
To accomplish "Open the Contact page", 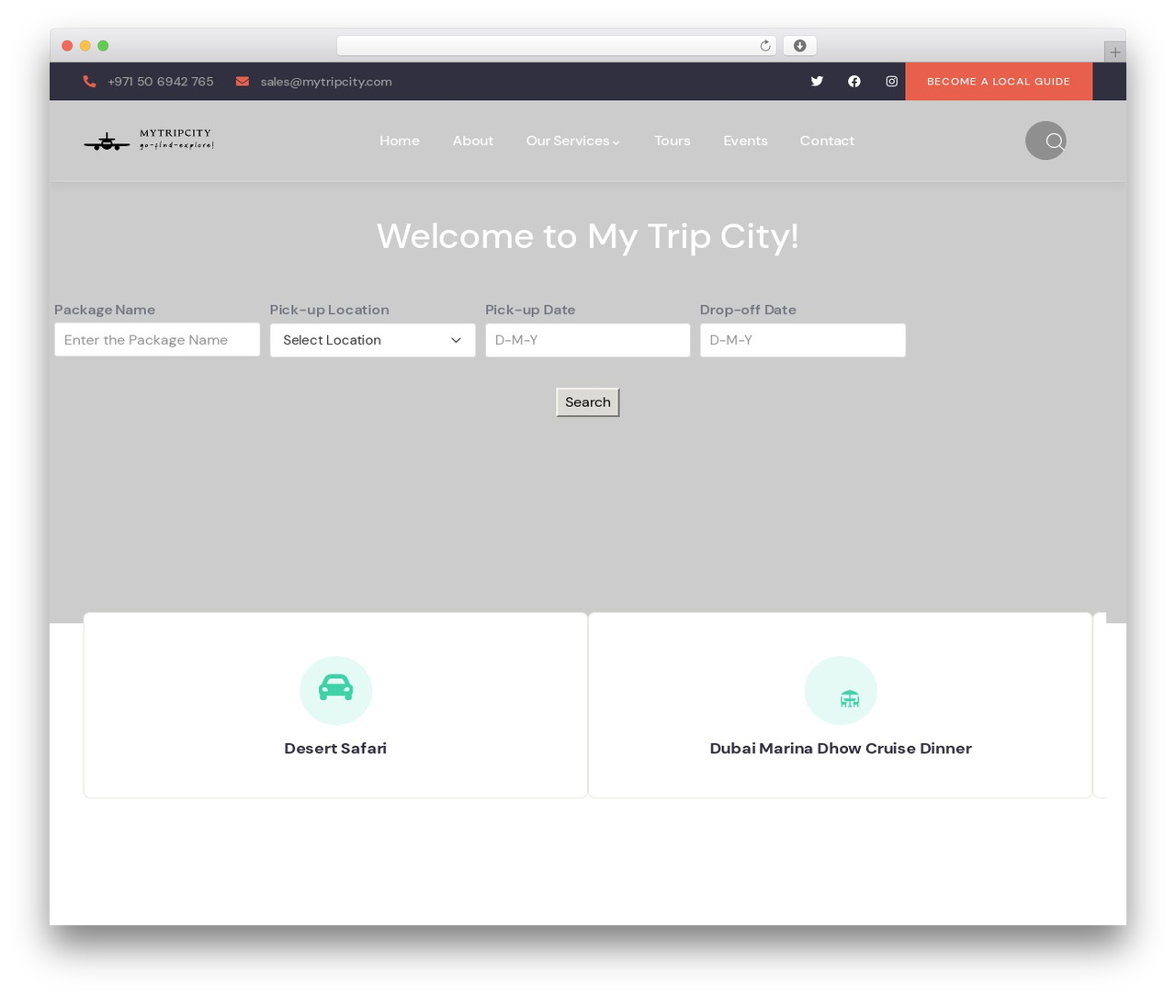I will tap(827, 141).
